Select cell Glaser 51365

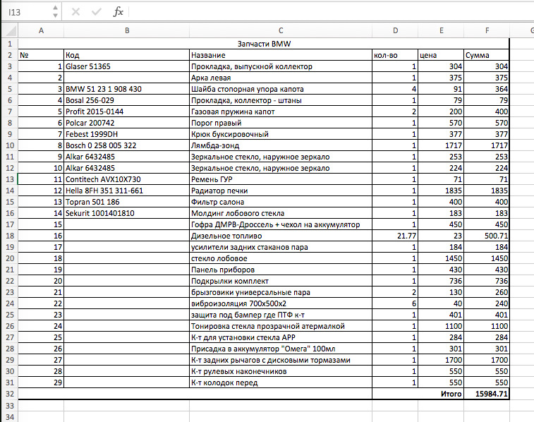pyautogui.click(x=127, y=66)
